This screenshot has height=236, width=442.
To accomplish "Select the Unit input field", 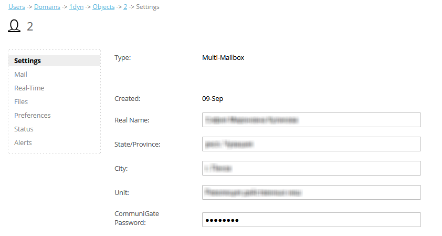I will coord(311,192).
